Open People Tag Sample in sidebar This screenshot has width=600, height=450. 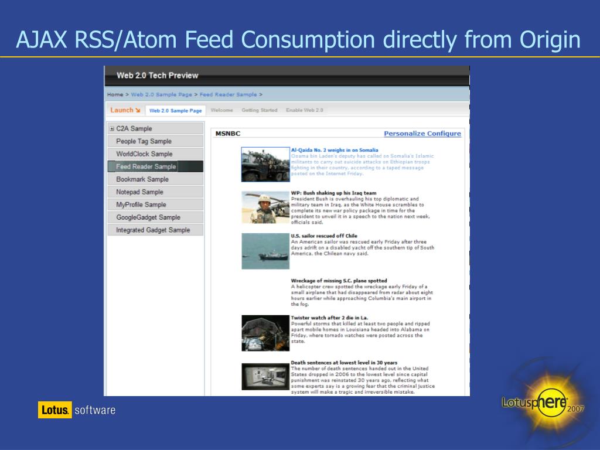pyautogui.click(x=155, y=141)
